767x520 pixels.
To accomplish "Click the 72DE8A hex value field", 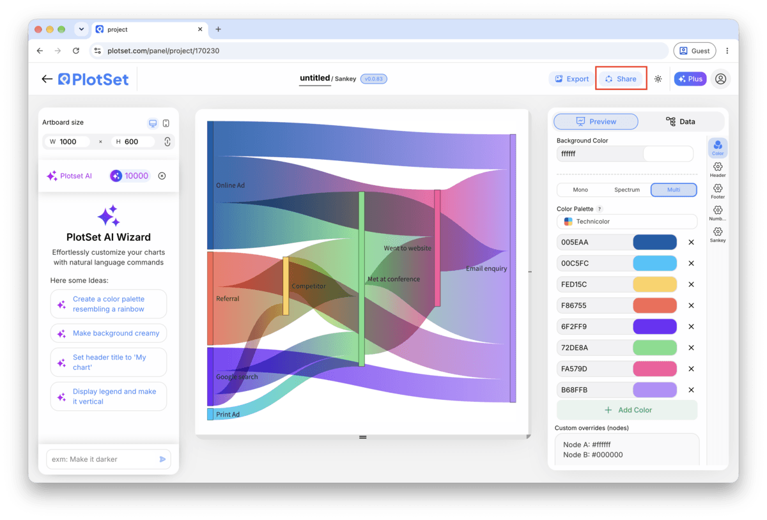I will [x=593, y=348].
